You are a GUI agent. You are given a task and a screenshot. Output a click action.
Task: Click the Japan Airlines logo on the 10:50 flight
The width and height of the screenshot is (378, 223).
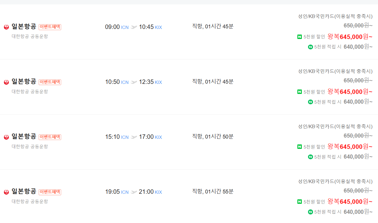tap(6, 82)
